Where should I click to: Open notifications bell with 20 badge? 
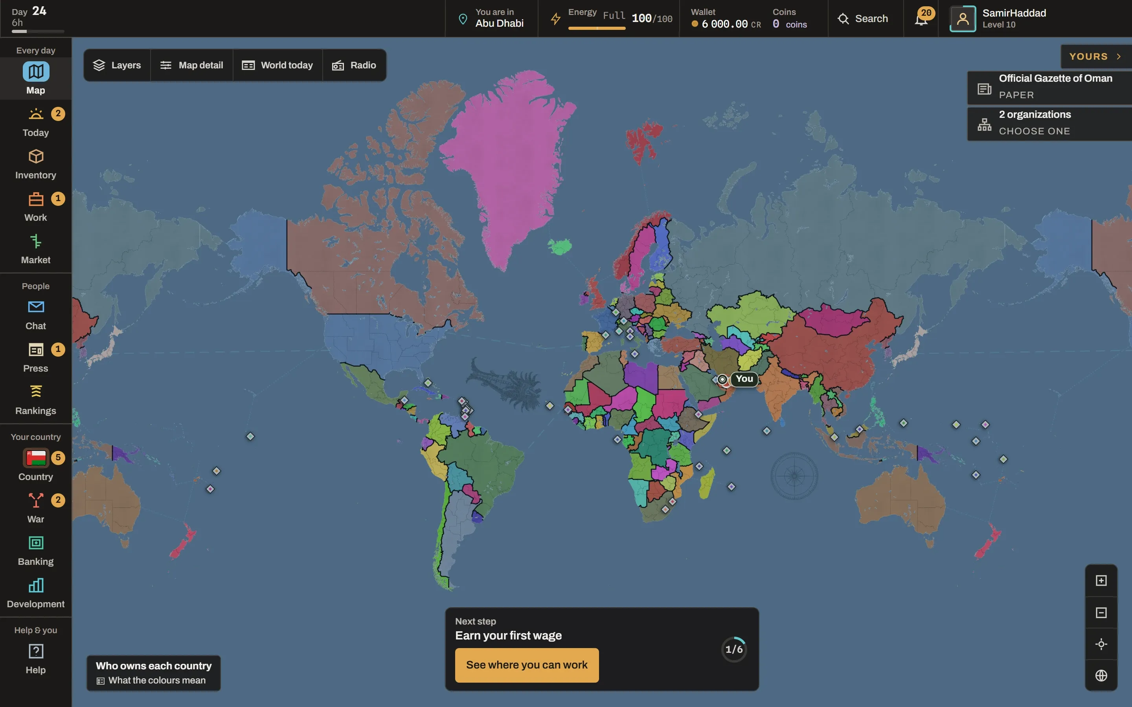click(x=921, y=18)
